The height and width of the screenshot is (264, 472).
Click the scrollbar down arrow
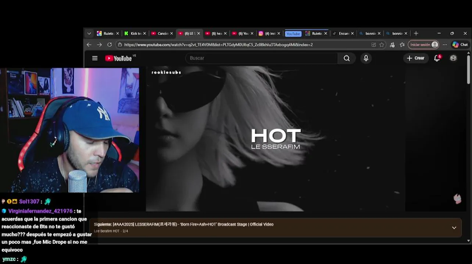pos(468,241)
